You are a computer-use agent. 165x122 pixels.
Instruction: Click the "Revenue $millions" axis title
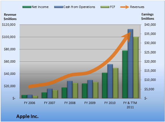(x=10, y=17)
